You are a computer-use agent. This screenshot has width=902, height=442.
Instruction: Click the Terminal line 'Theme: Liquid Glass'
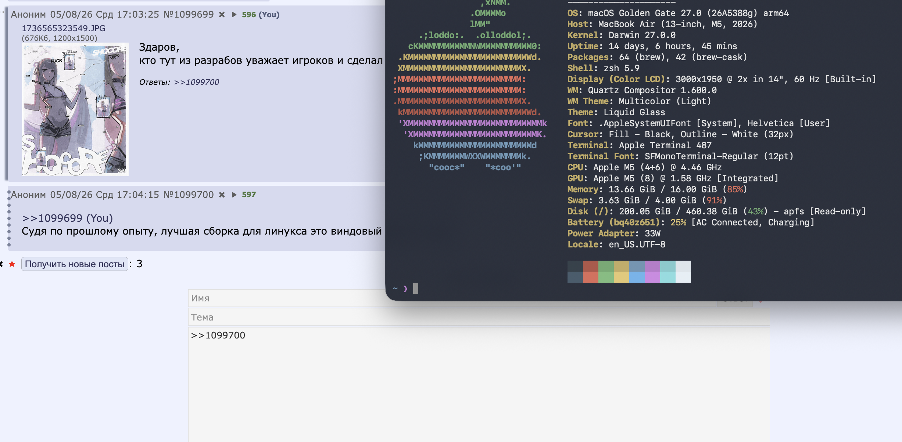click(x=616, y=112)
